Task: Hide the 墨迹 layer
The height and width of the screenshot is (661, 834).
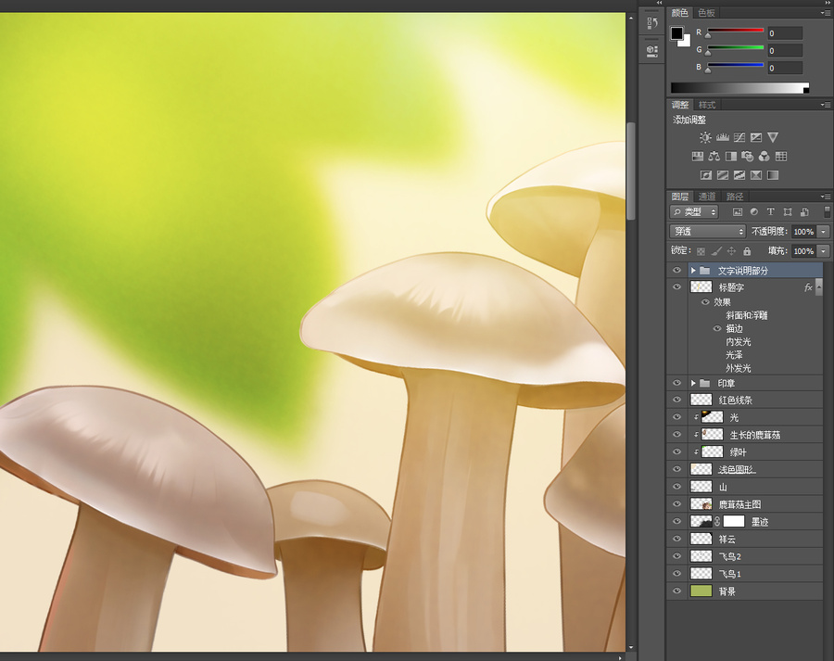Action: tap(676, 521)
